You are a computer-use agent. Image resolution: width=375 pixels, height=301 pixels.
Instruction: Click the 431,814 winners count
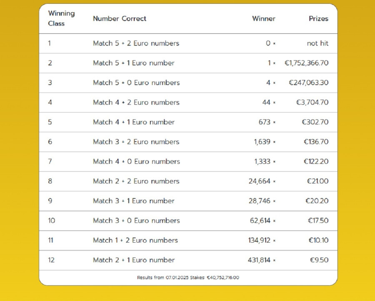point(259,260)
